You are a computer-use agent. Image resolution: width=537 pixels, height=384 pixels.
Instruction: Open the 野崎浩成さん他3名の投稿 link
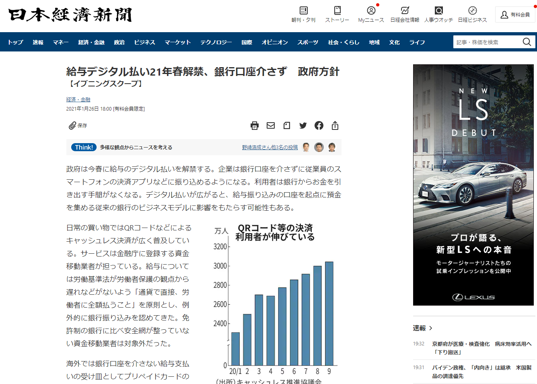click(x=270, y=148)
